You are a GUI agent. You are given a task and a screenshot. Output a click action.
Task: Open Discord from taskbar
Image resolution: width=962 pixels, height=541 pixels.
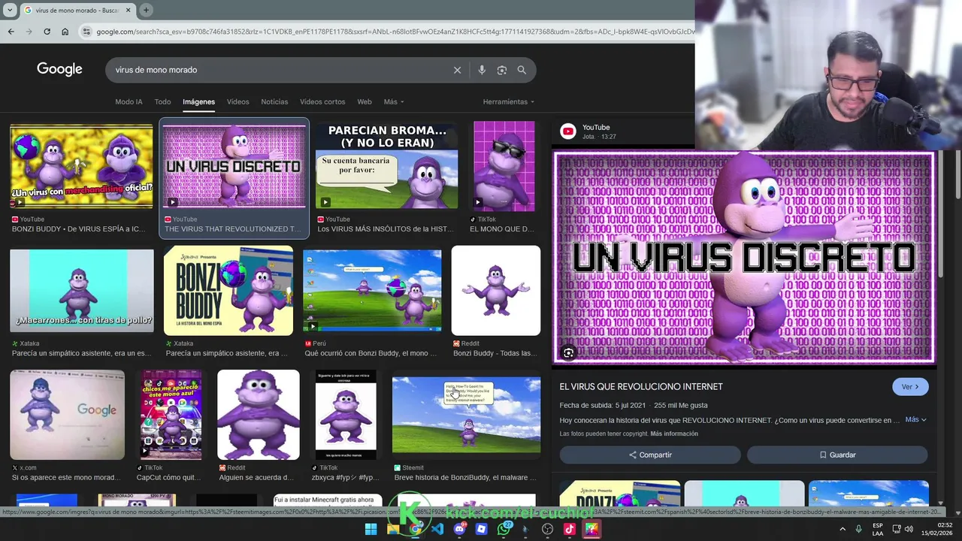pos(459,529)
